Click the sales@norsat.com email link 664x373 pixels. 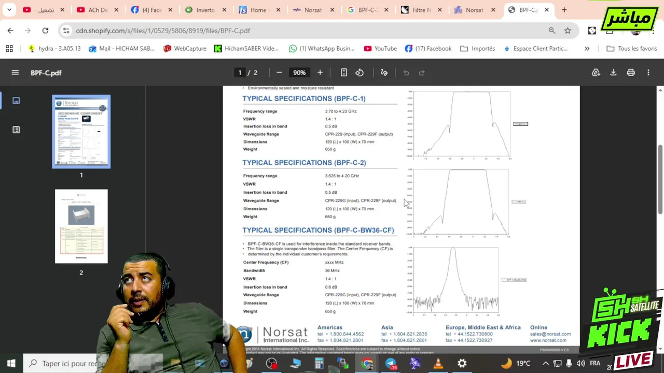click(550, 334)
